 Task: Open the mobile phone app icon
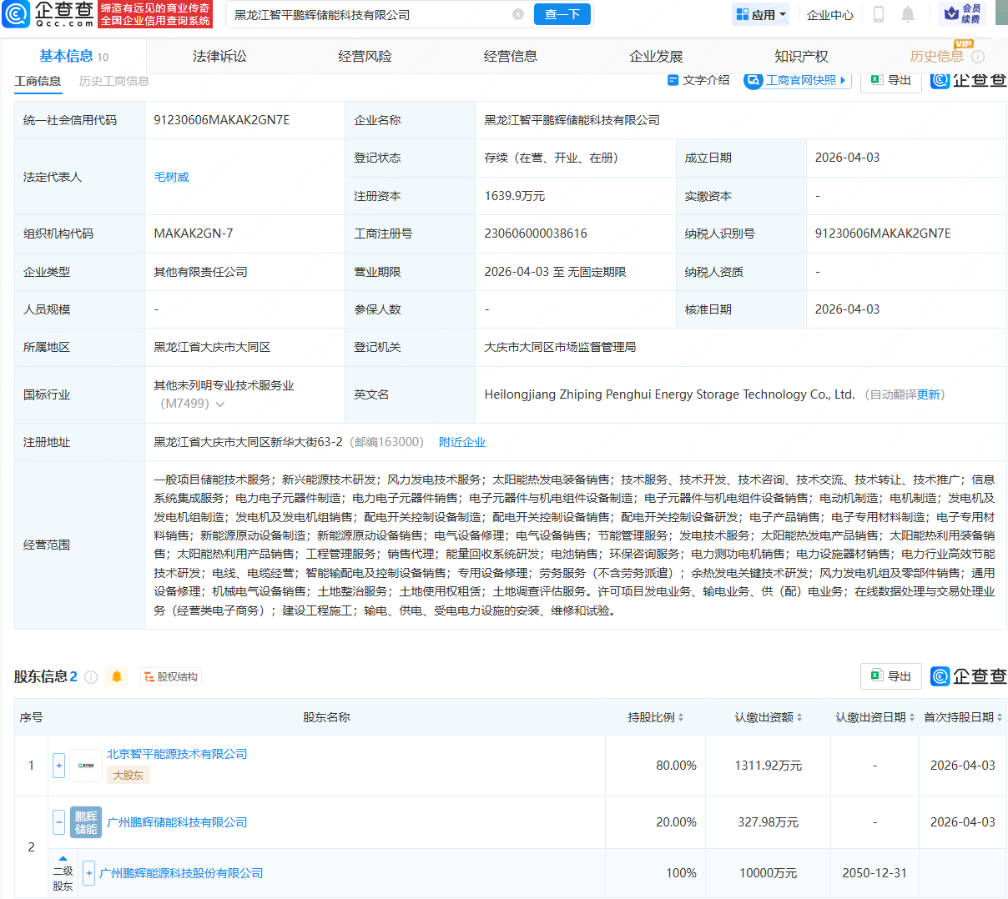pos(878,14)
